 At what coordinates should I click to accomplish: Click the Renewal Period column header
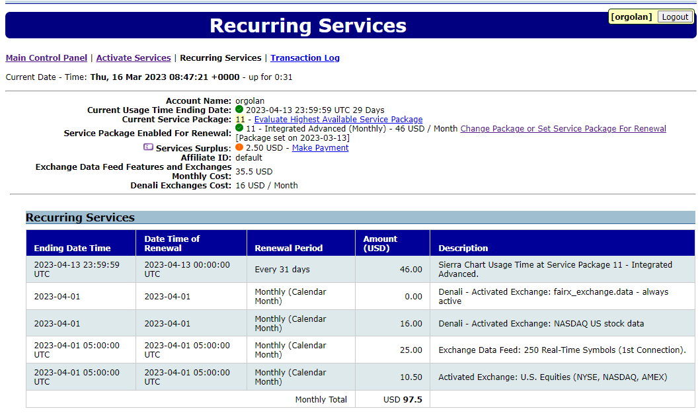tap(301, 243)
